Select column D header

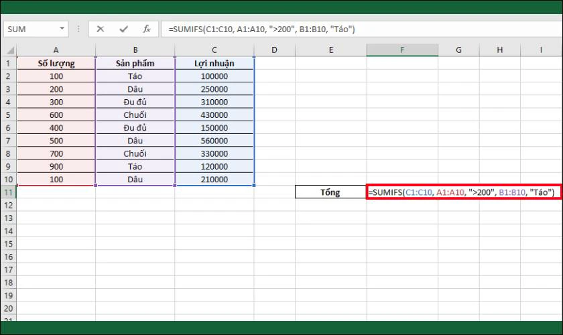274,50
